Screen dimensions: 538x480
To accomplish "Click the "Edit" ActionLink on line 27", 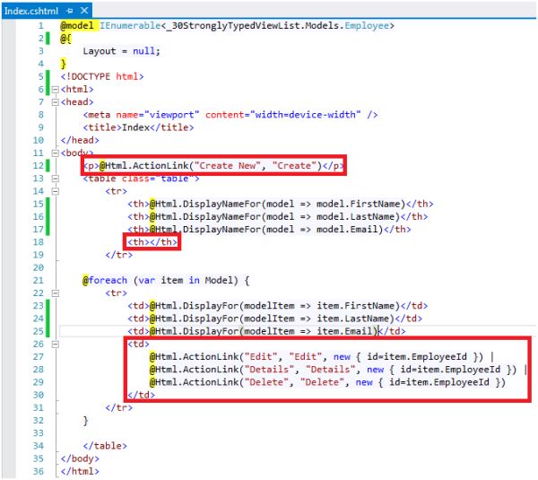I will (317, 357).
